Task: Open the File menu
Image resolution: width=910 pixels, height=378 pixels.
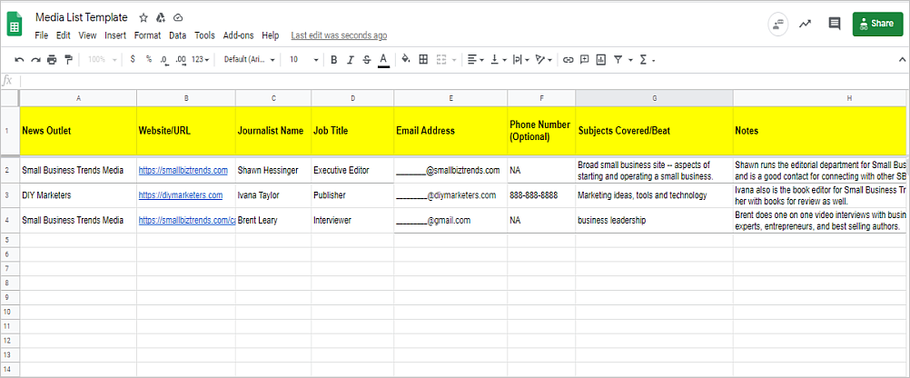Action: pyautogui.click(x=41, y=35)
